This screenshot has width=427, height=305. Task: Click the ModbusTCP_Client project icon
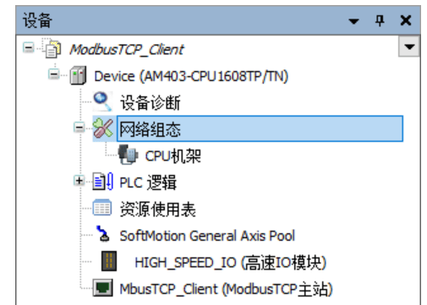pyautogui.click(x=52, y=49)
